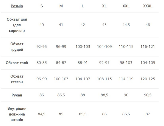
Task: Select the Обхват грудей row label
Action: [x=17, y=47]
